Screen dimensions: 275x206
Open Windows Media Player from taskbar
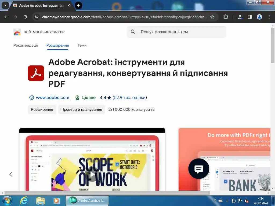[x=57, y=201]
